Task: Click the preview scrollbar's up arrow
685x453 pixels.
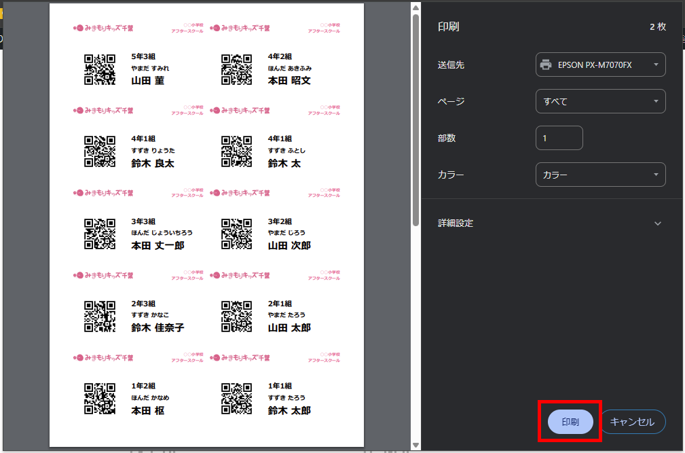Action: click(x=415, y=7)
